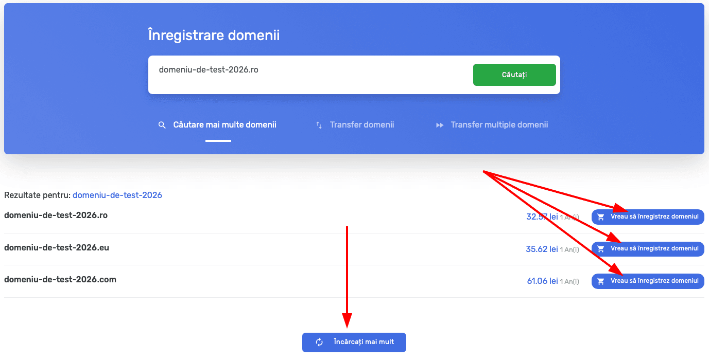Load more results with Încărcați mai mult
This screenshot has height=361, width=709.
point(363,342)
